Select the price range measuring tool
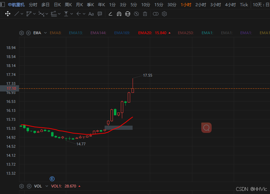270x194 pixels. (66, 14)
